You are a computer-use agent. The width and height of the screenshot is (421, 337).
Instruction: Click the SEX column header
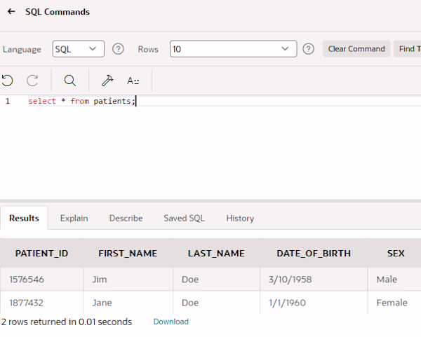pyautogui.click(x=394, y=253)
